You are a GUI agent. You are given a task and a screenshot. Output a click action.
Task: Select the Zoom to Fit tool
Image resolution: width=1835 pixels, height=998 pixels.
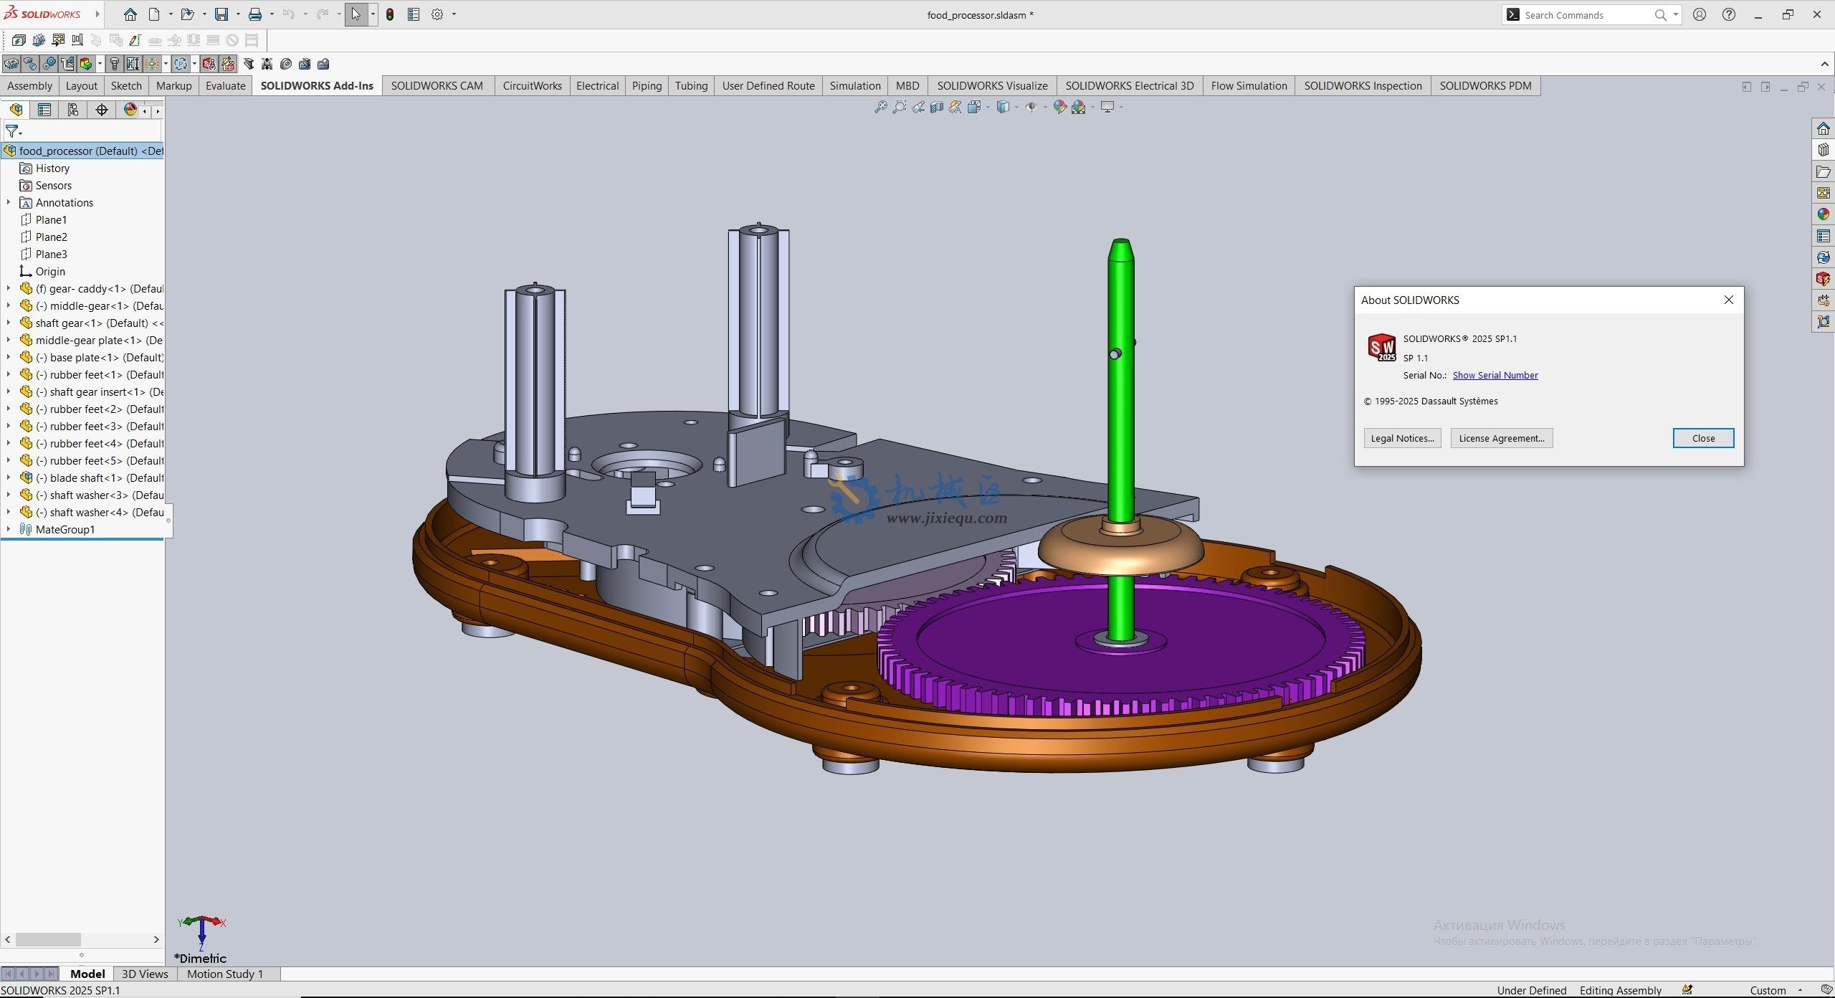(x=880, y=108)
